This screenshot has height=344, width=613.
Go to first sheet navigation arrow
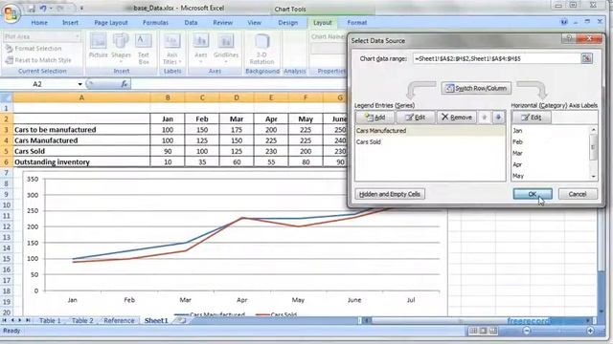4,320
